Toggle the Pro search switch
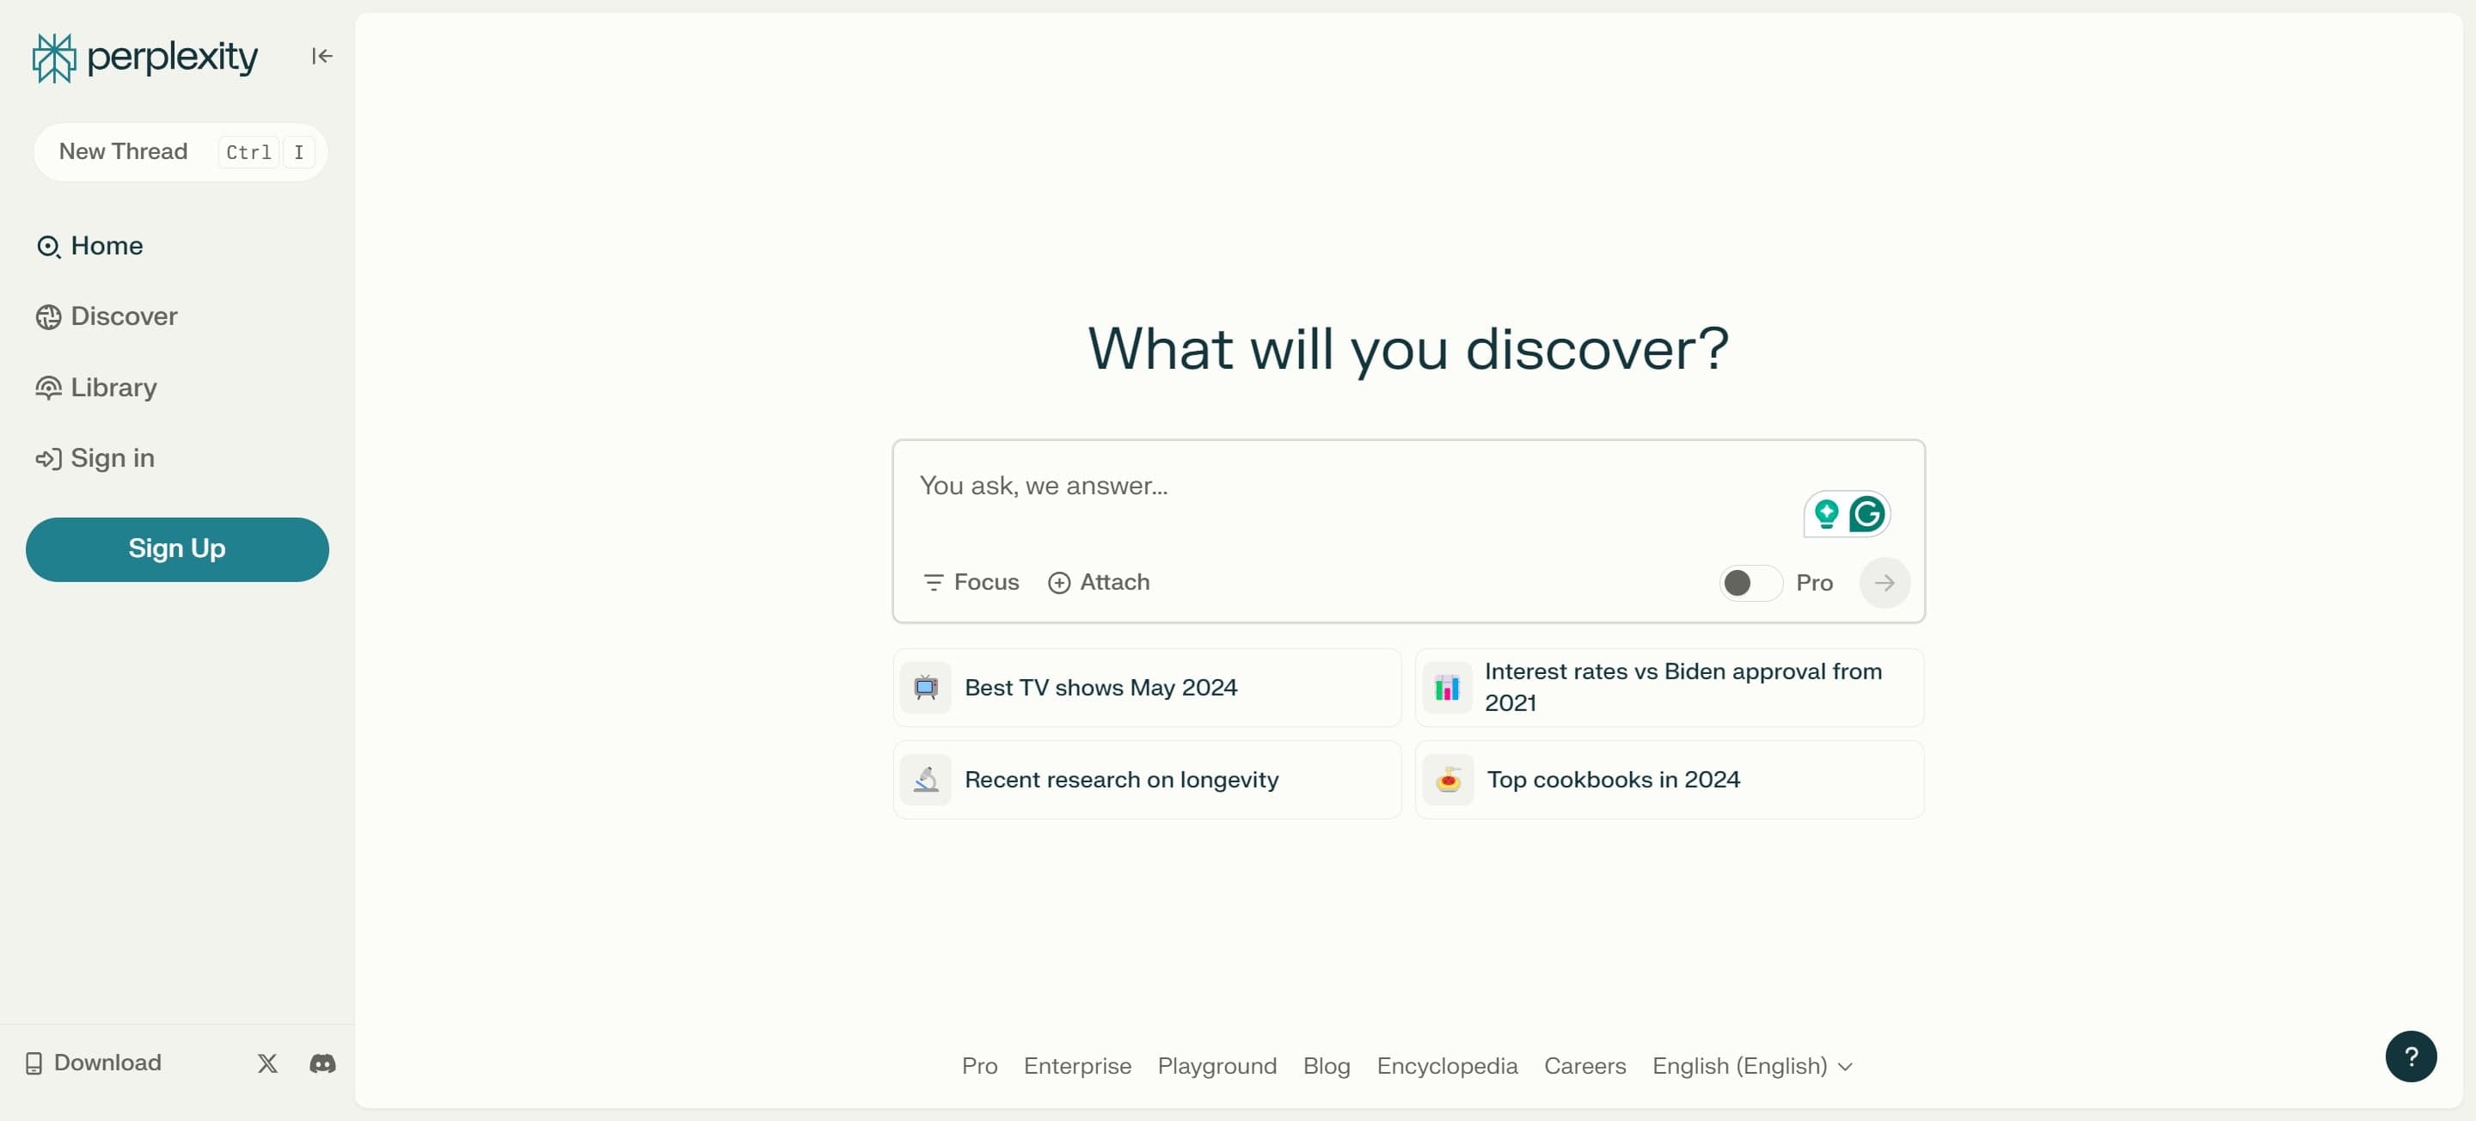Screen dimensions: 2476x1121 tap(1750, 583)
